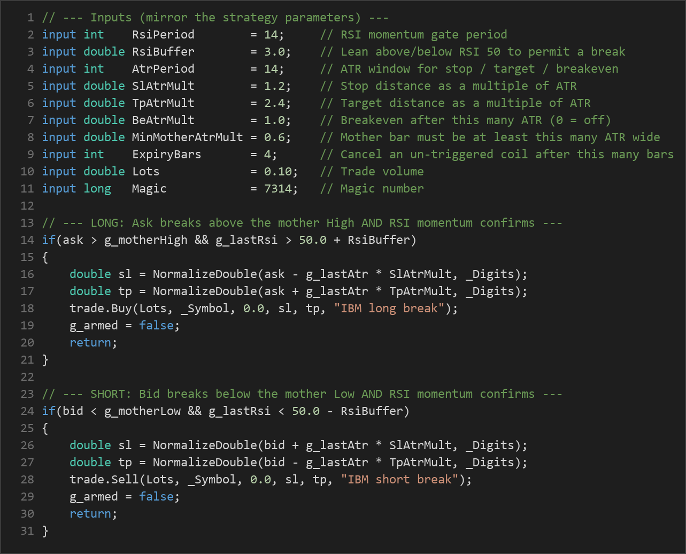
Task: Click the return keyword on line 20
Action: tap(90, 343)
